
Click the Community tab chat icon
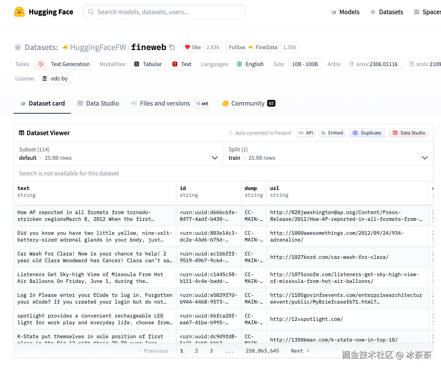coord(226,103)
